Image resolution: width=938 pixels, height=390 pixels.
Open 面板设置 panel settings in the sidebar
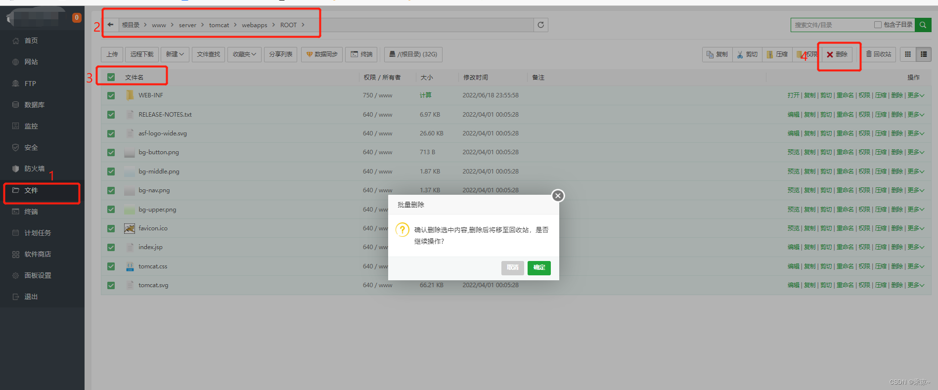pyautogui.click(x=38, y=275)
